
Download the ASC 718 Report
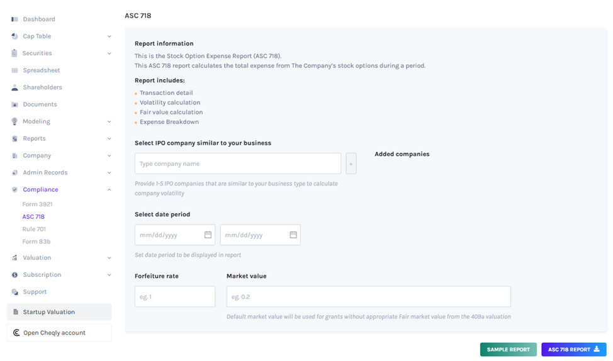click(x=573, y=350)
